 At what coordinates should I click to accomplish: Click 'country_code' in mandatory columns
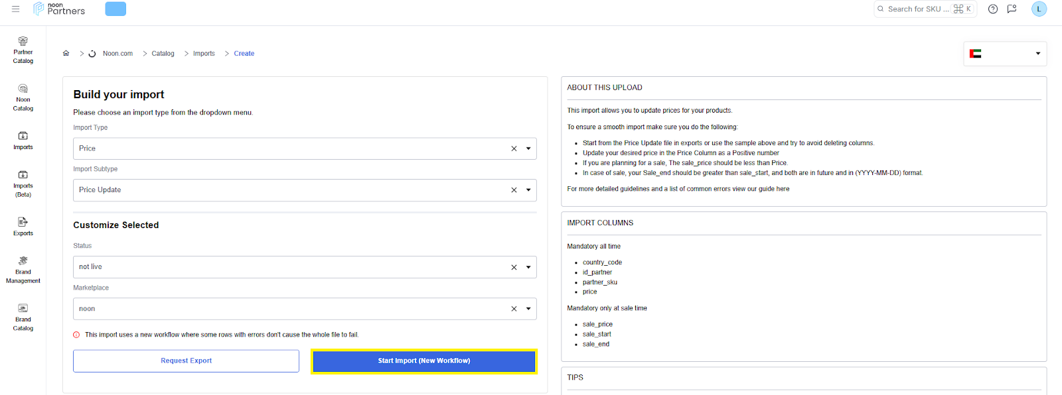602,262
